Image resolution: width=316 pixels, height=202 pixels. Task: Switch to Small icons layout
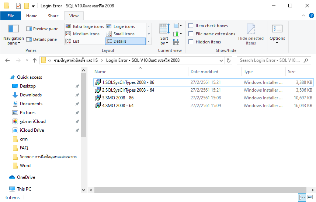click(120, 34)
